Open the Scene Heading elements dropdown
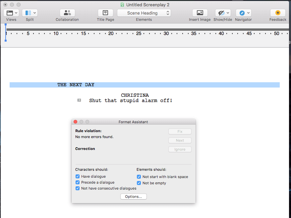The width and height of the screenshot is (291, 218). click(144, 13)
